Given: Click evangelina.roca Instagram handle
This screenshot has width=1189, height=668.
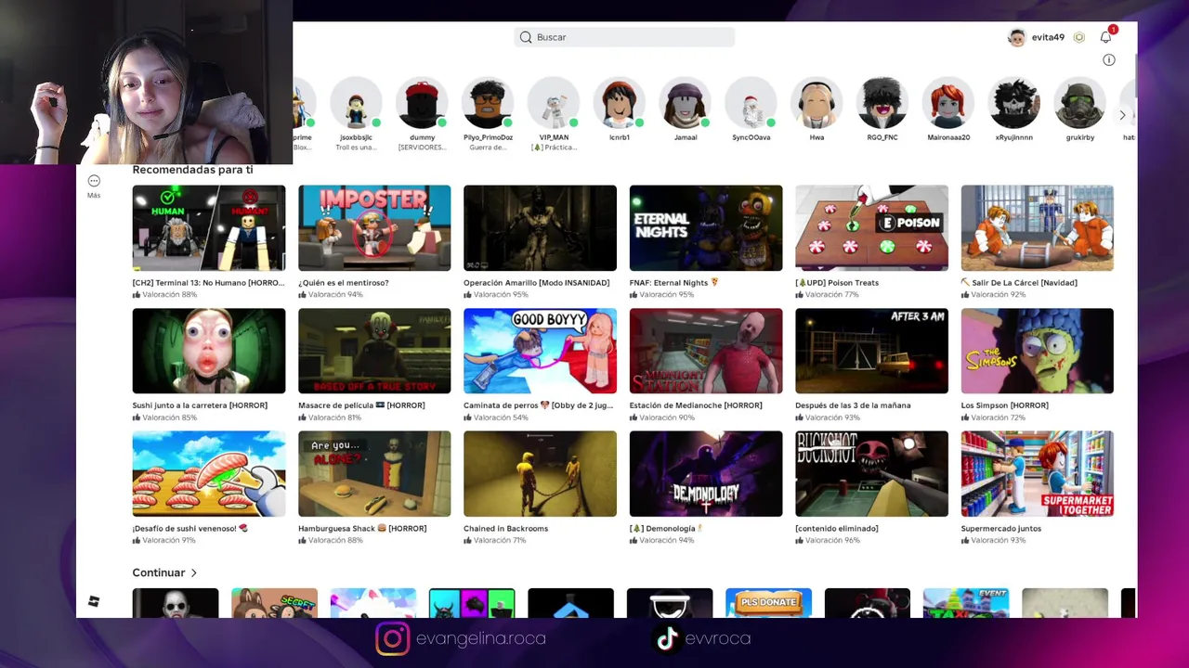Looking at the screenshot, I should 481,638.
